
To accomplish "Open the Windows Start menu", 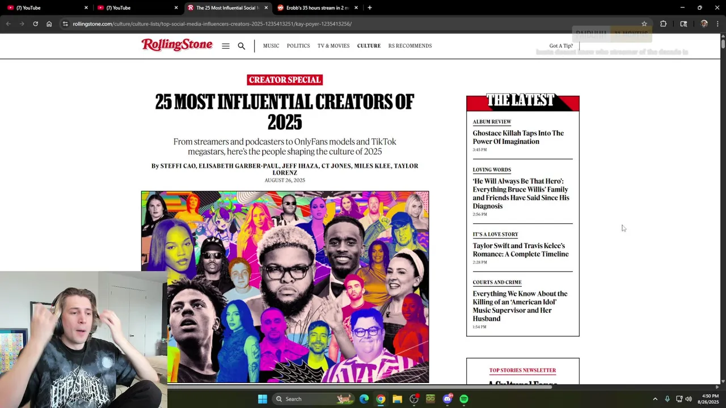I will tap(263, 399).
